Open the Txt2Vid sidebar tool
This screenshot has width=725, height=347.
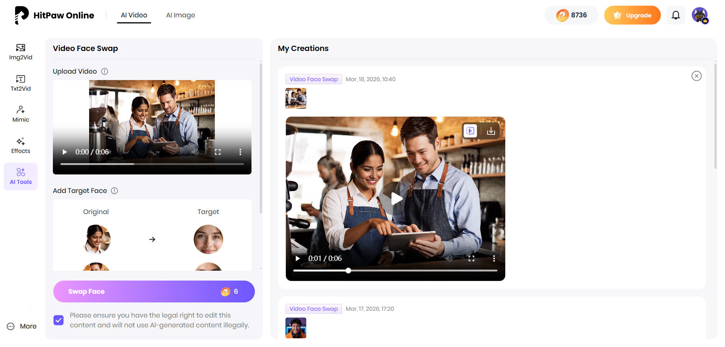[21, 83]
